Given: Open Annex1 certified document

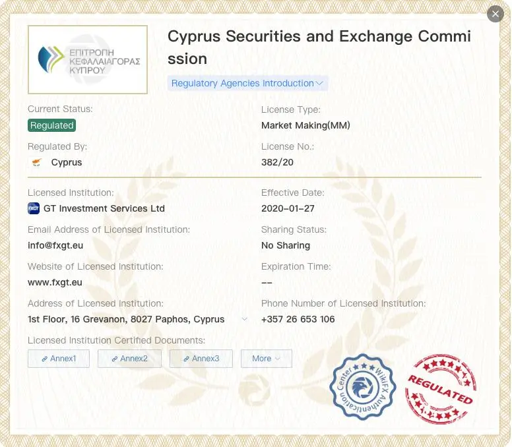Looking at the screenshot, I should click(x=59, y=359).
